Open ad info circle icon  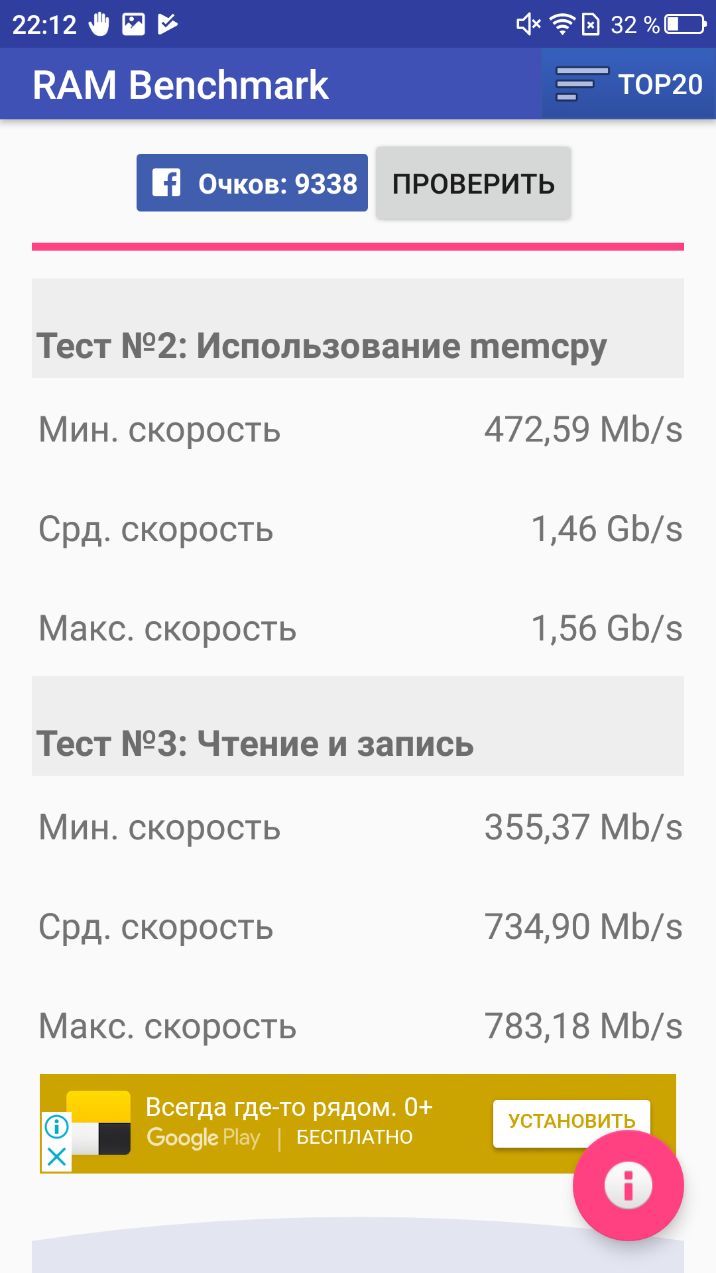(57, 1126)
